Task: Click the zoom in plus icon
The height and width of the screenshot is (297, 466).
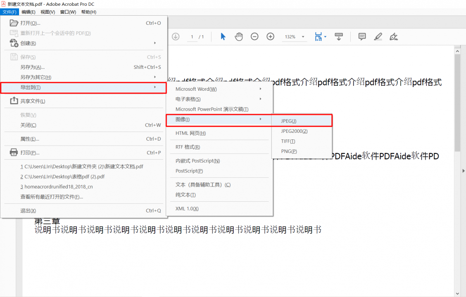Action: coord(271,36)
